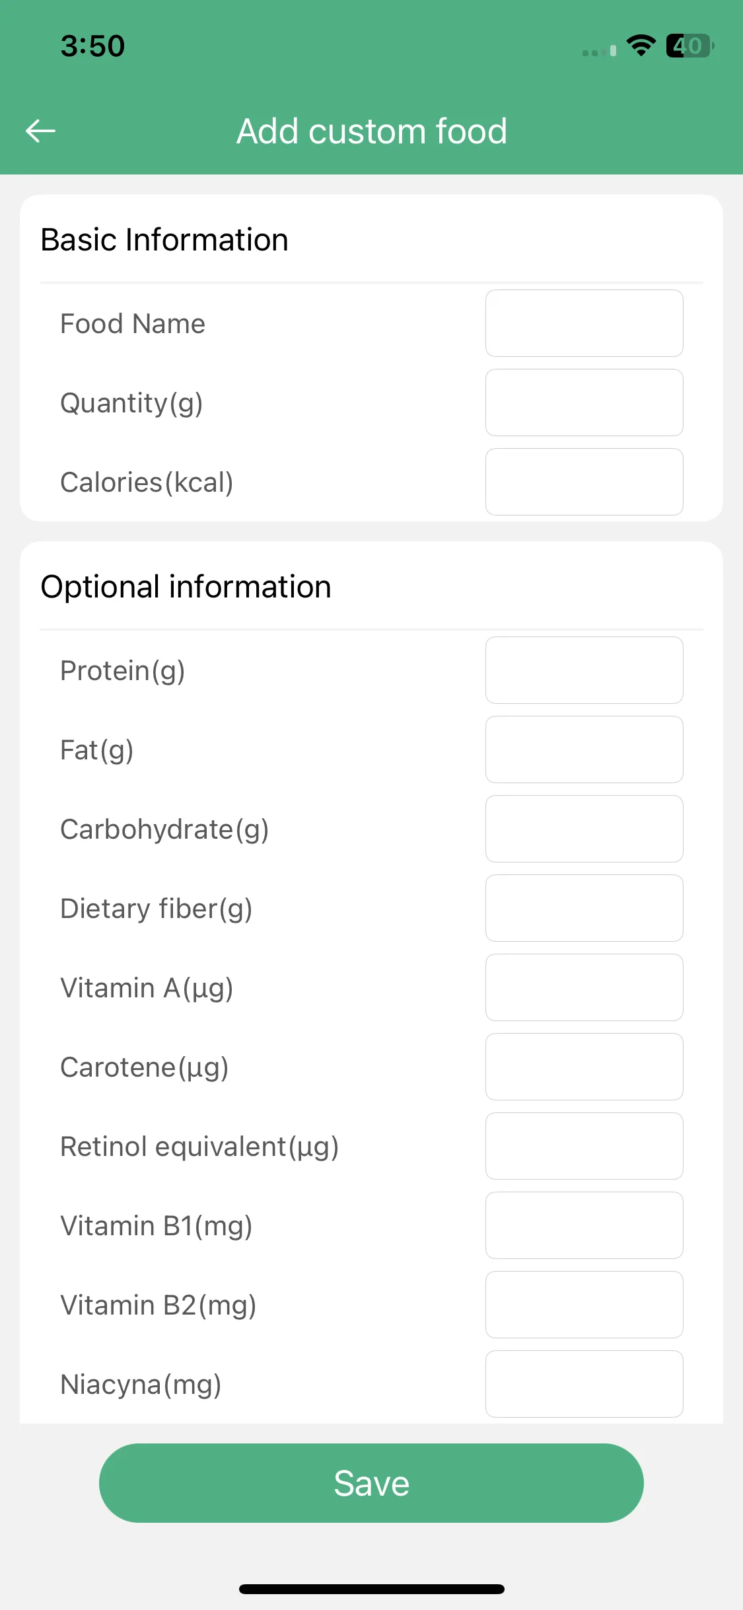This screenshot has width=743, height=1610.
Task: Tap the status bar clock showing 3:50
Action: pyautogui.click(x=92, y=46)
